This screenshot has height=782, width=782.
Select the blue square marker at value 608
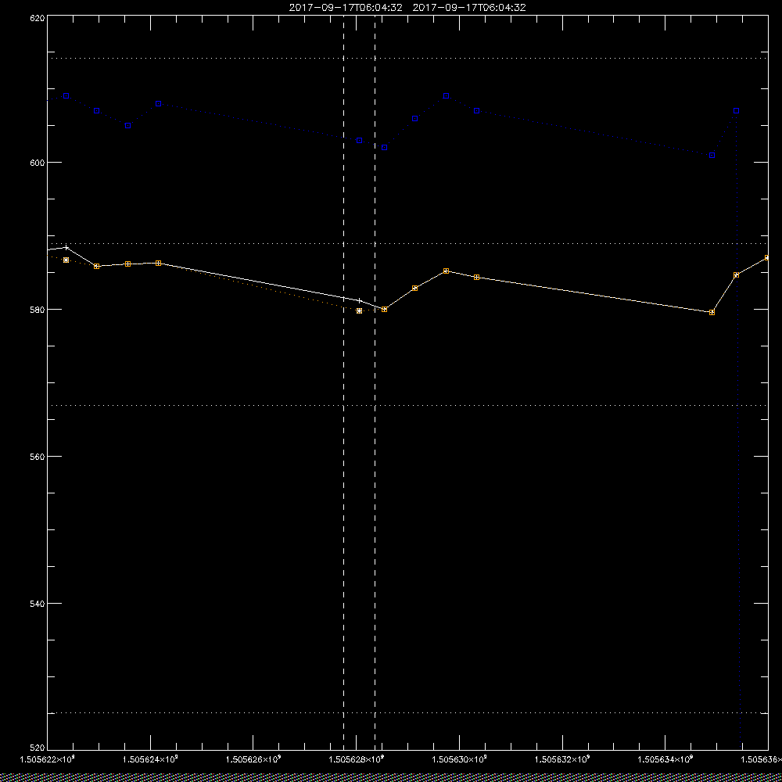click(x=159, y=104)
